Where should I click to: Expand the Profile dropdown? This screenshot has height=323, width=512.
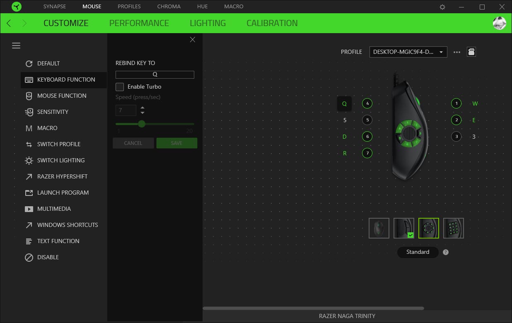point(408,52)
